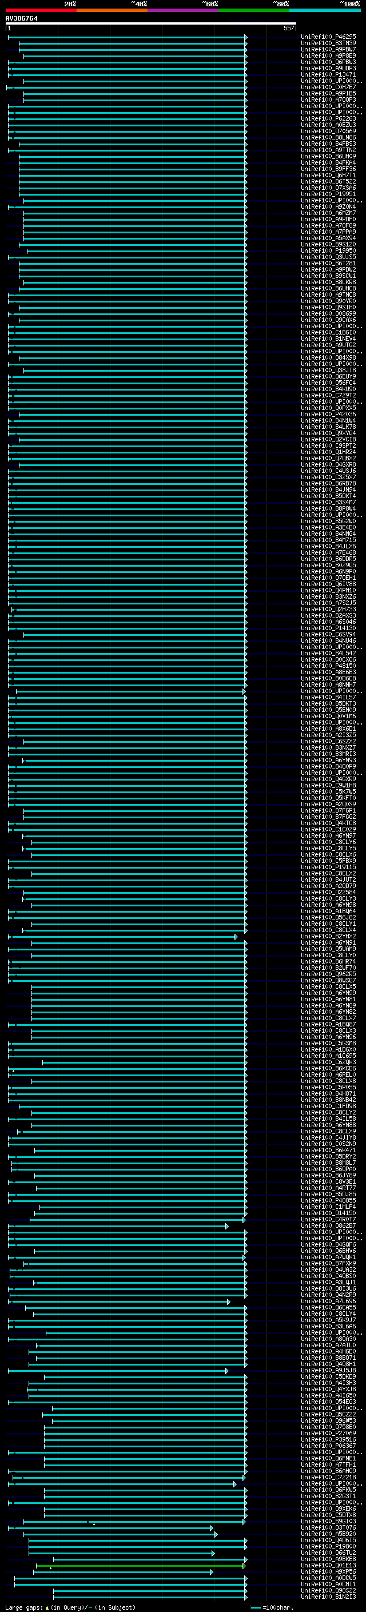Select the UniRef100_P13471 hit label
This screenshot has height=1612, width=366.
[328, 74]
